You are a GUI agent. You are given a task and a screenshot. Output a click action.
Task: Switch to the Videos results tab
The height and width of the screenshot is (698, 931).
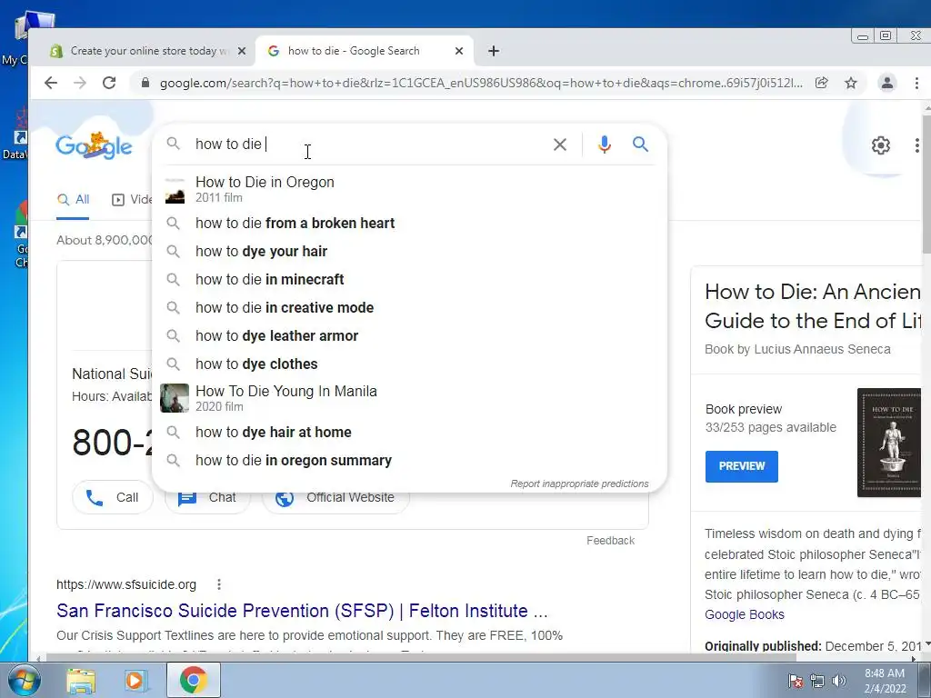(x=132, y=200)
